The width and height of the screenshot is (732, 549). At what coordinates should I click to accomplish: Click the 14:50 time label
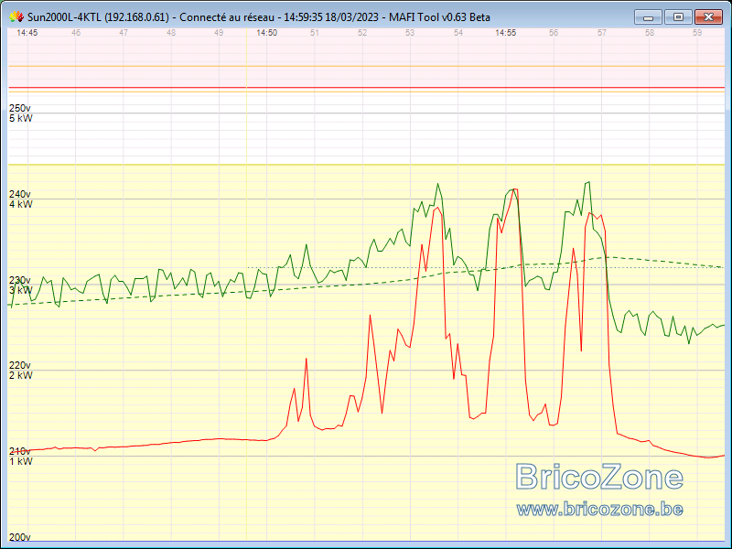pyautogui.click(x=266, y=33)
